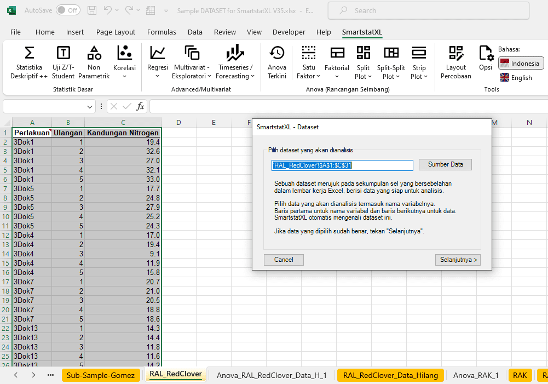Click Cancel in the Dataset dialog
This screenshot has height=384, width=548.
pos(284,260)
